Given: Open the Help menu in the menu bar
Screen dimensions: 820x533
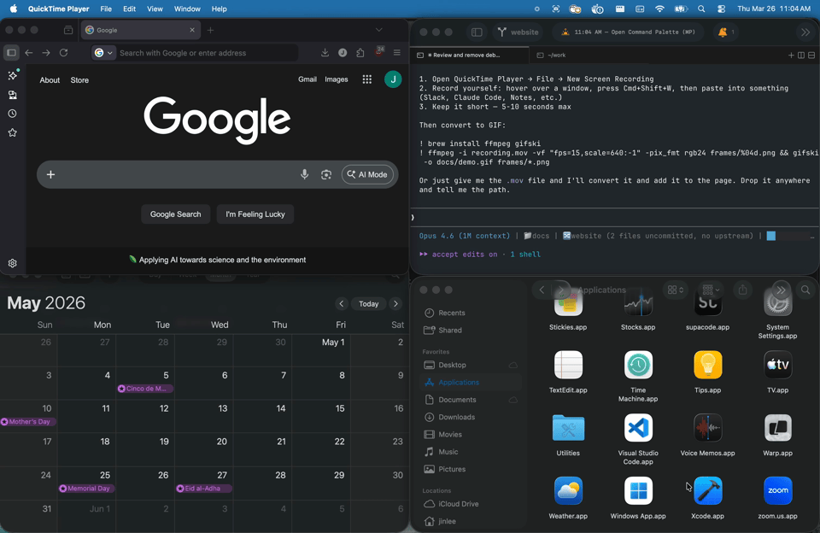Looking at the screenshot, I should (220, 9).
